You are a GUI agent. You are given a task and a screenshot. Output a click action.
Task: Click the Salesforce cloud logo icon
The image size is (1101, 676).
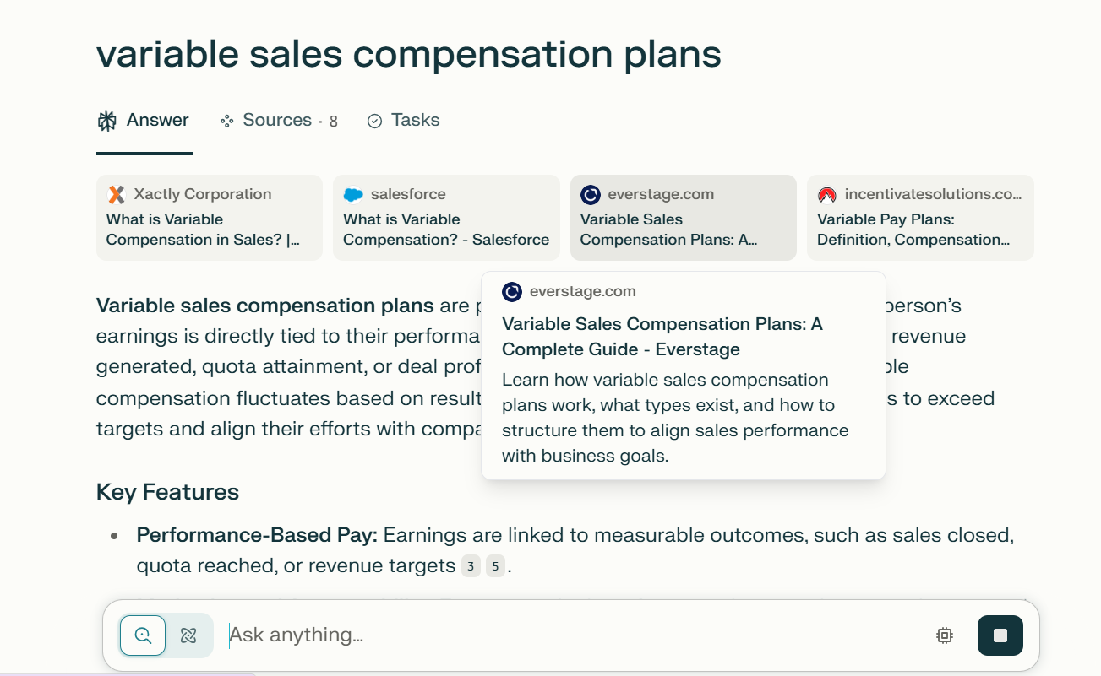tap(353, 195)
